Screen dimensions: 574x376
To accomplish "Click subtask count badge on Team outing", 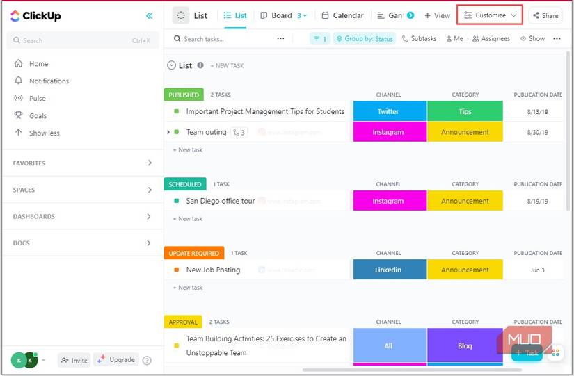I will pyautogui.click(x=239, y=133).
